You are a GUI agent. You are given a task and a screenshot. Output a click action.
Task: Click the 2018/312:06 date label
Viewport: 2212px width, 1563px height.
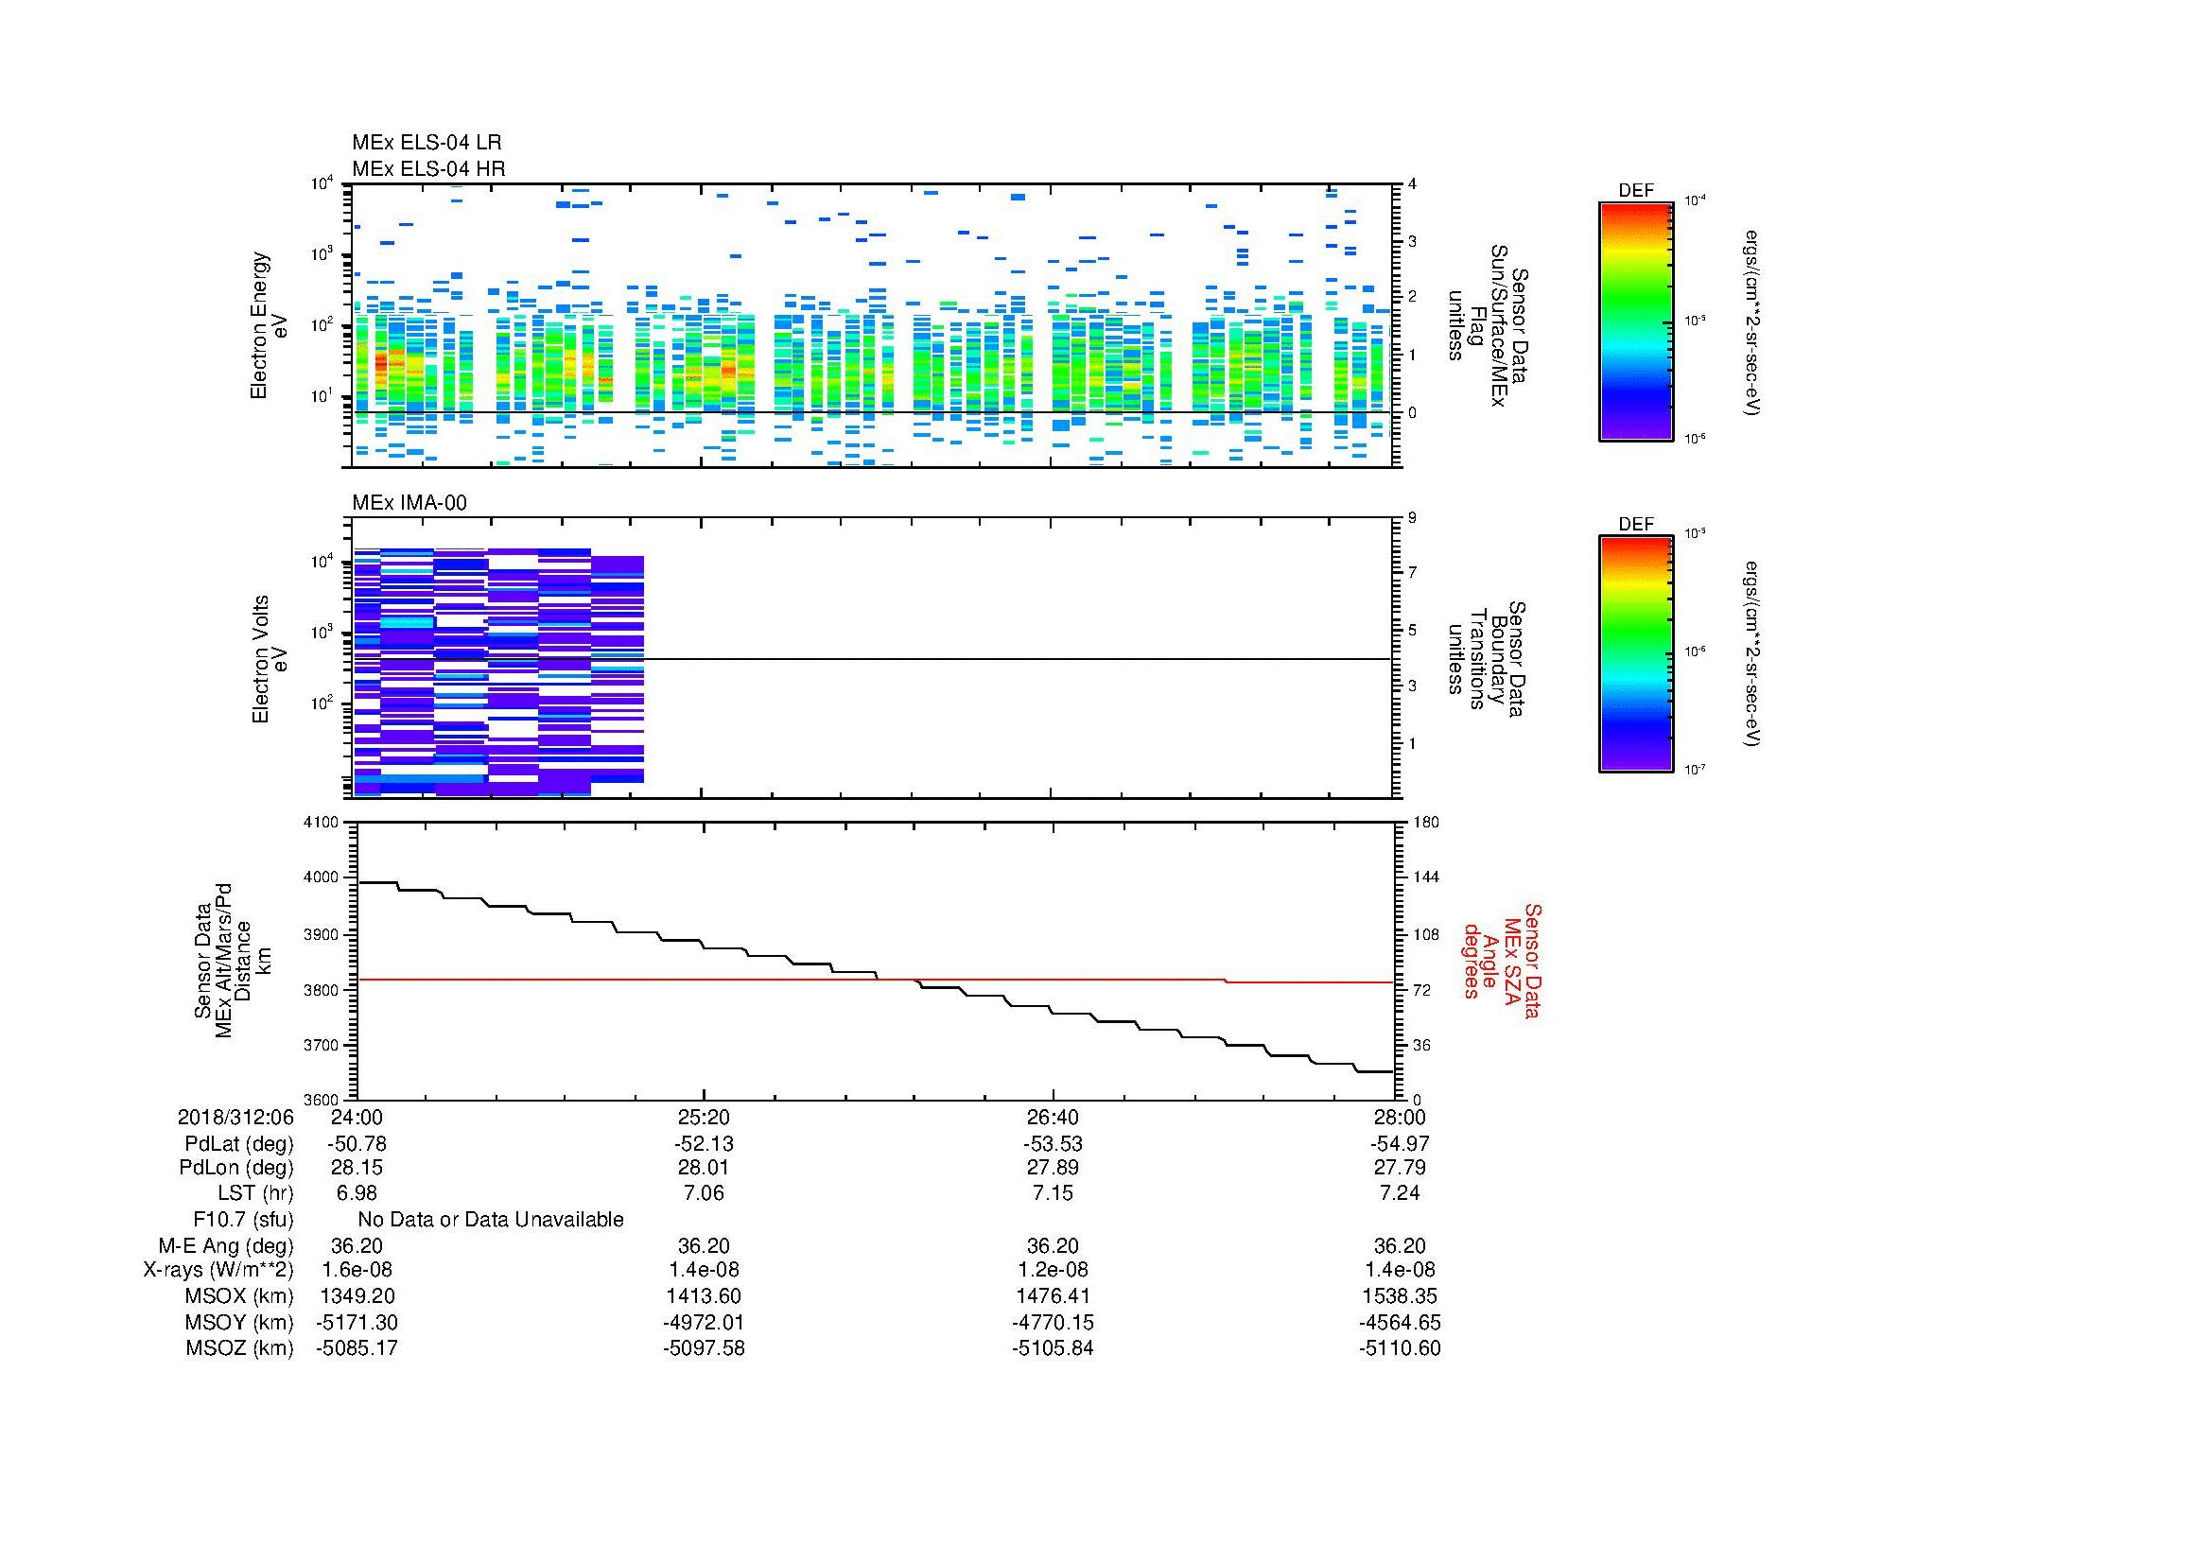click(x=235, y=1117)
